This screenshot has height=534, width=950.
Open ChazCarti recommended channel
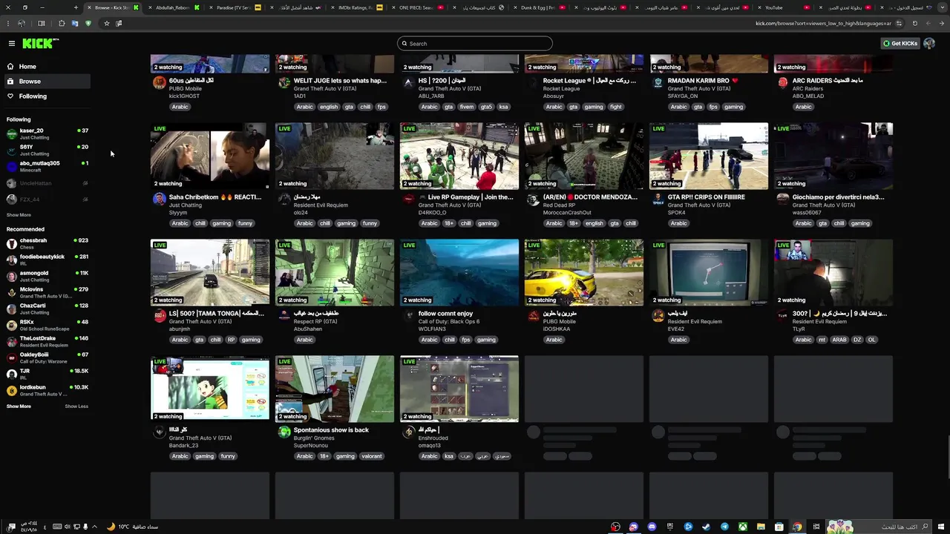47,309
